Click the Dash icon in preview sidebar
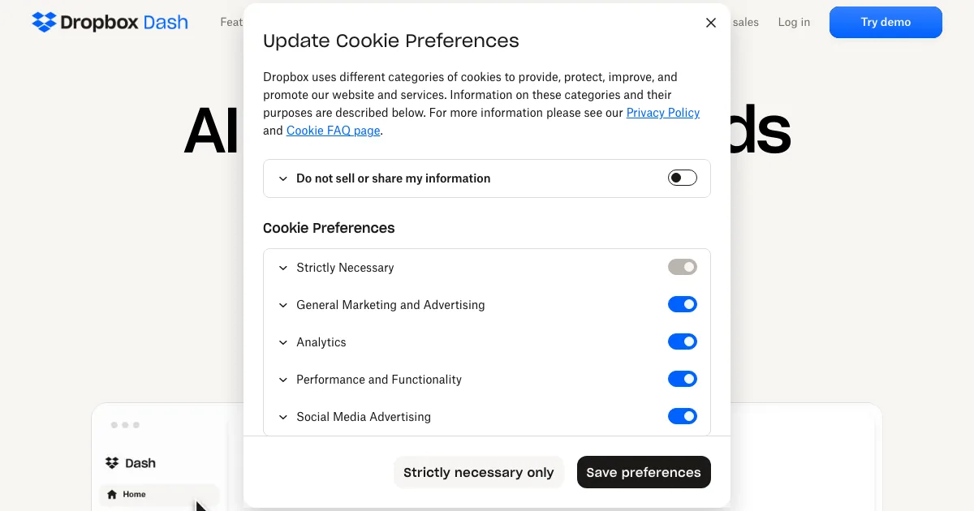The image size is (974, 511). (x=112, y=463)
